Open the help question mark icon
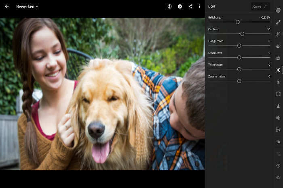This screenshot has height=188, width=283. click(169, 6)
